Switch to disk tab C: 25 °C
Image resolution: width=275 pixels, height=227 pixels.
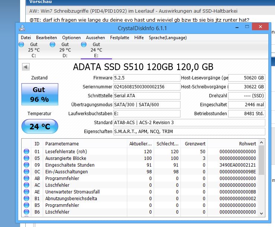33,50
